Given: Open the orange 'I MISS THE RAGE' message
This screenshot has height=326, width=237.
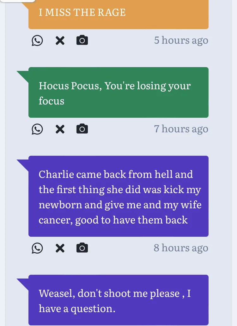Looking at the screenshot, I should coord(118,14).
